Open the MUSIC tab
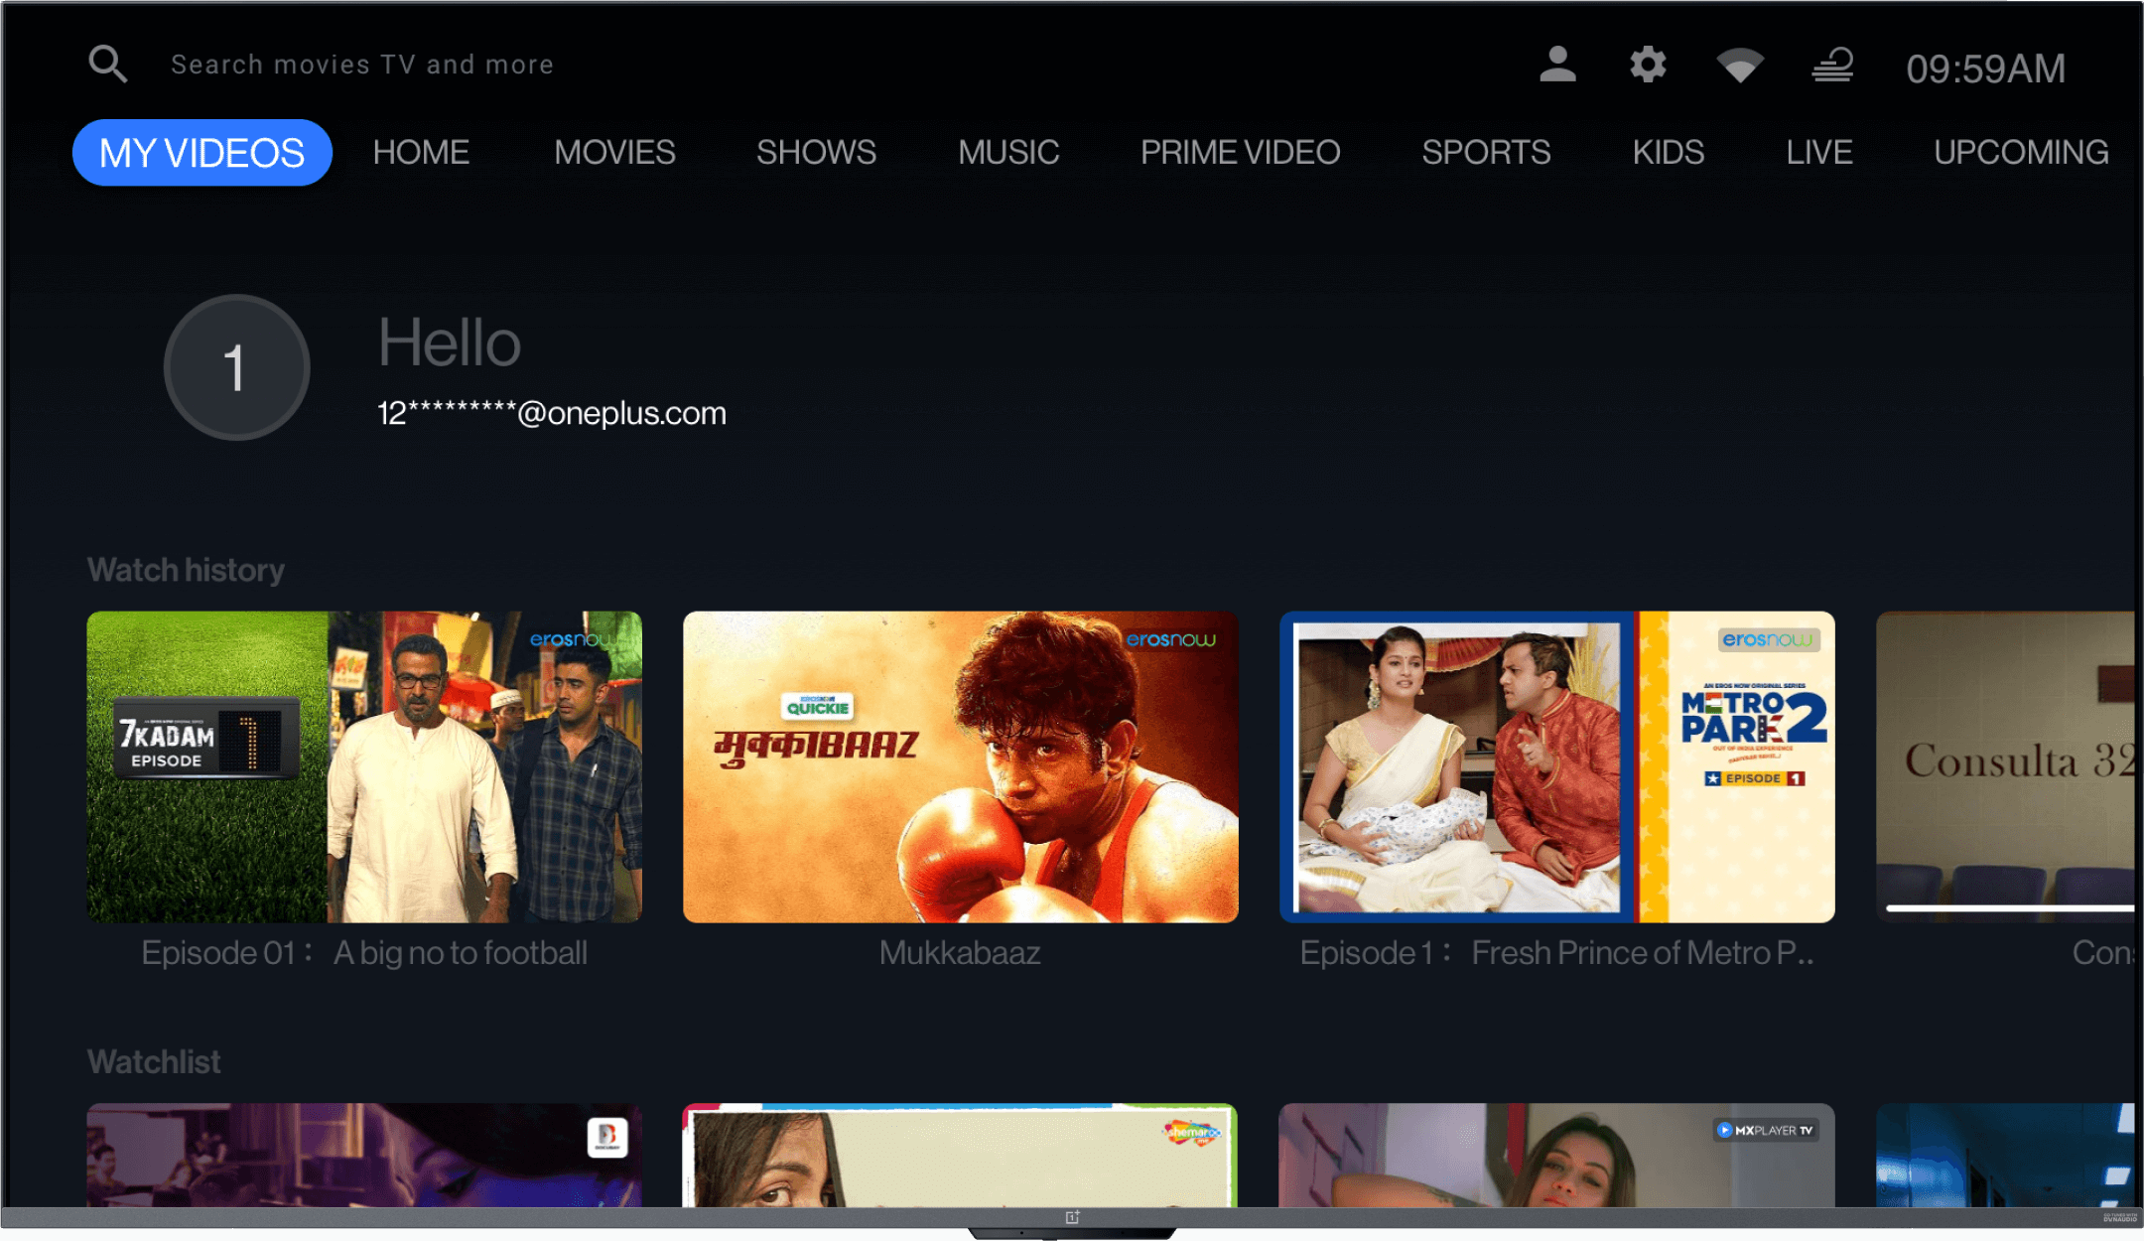Screen dimensions: 2144x1241 click(x=1008, y=153)
